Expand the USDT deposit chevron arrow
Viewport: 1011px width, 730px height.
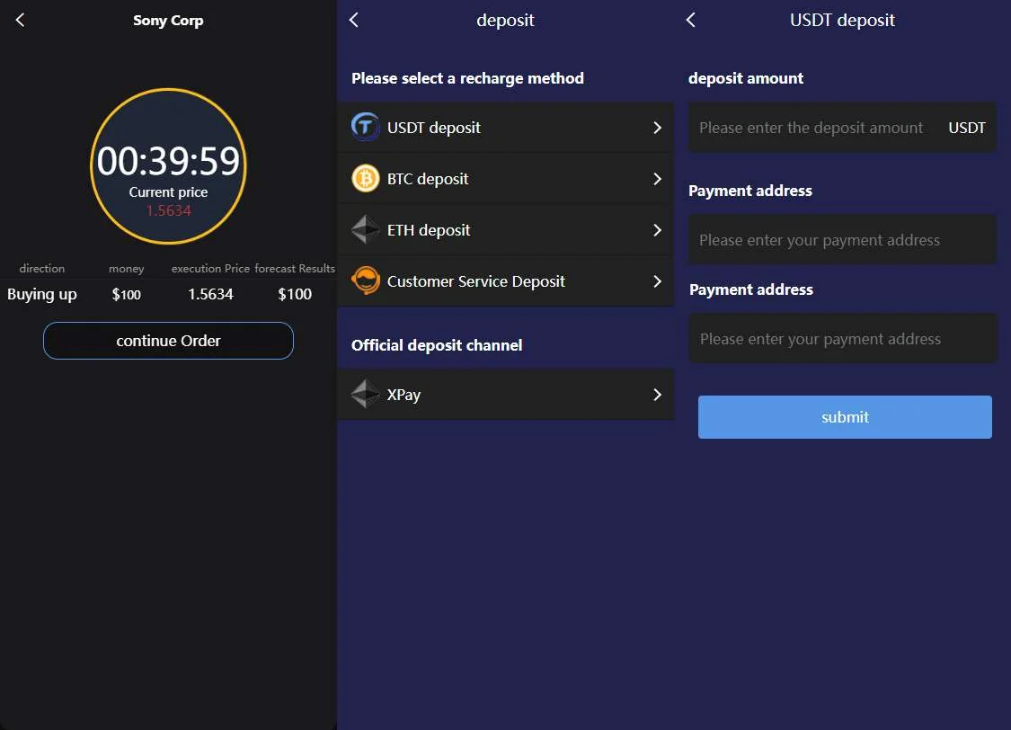tap(657, 128)
